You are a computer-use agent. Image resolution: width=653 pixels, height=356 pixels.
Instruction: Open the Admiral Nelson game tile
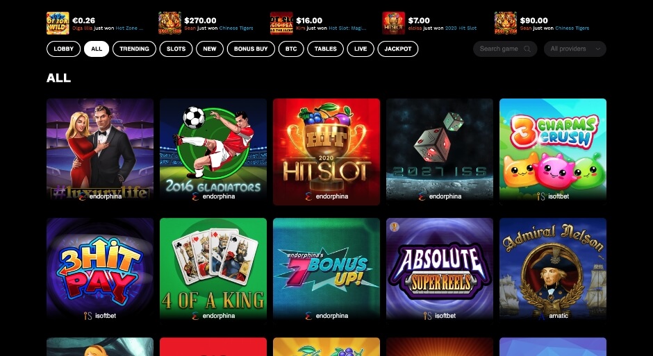click(553, 271)
